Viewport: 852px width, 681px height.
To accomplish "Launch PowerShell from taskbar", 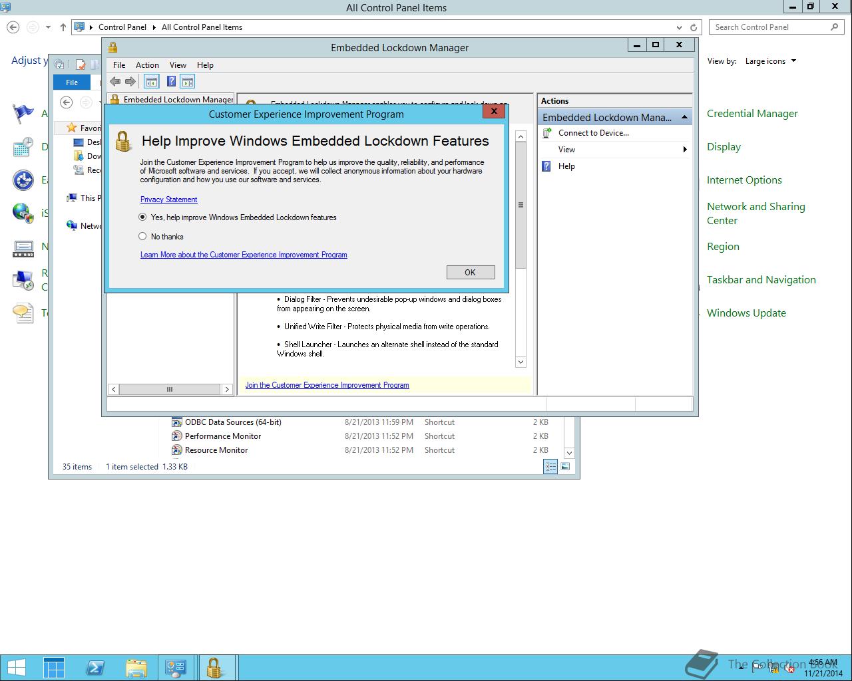I will (x=95, y=668).
